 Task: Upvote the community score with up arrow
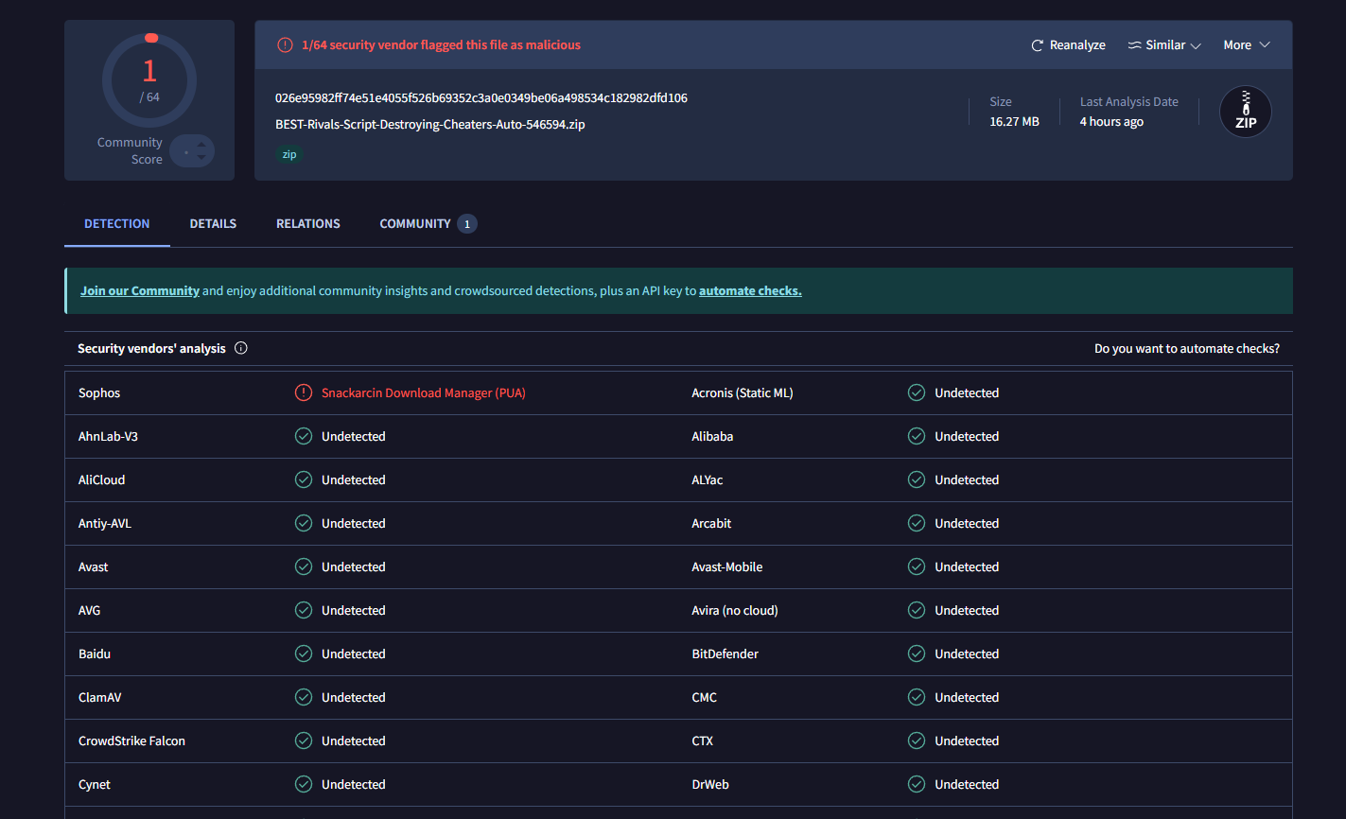[201, 145]
